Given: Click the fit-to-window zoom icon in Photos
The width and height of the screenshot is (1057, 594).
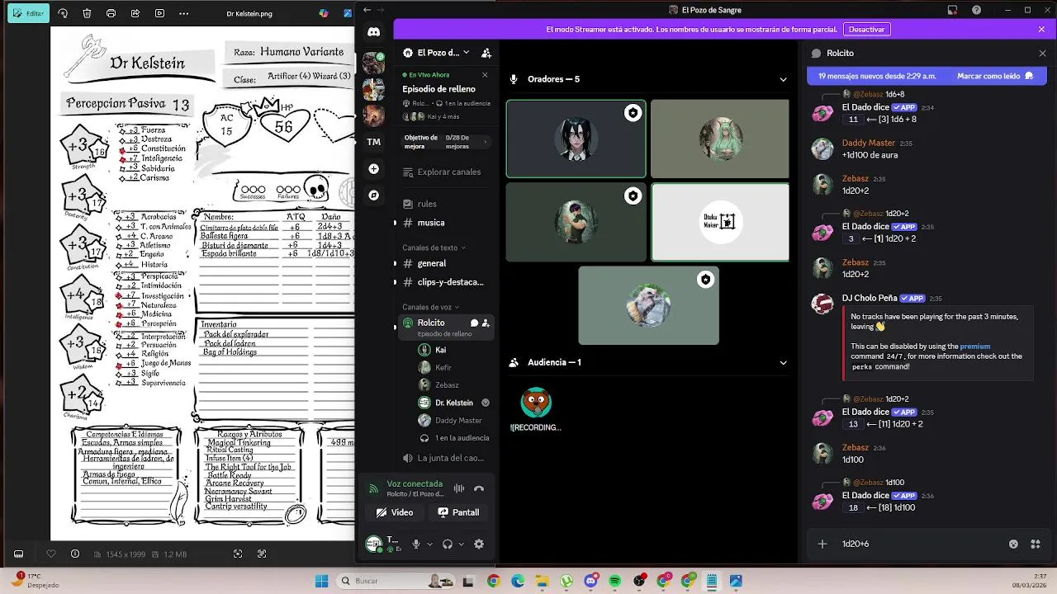Looking at the screenshot, I should pyautogui.click(x=238, y=554).
